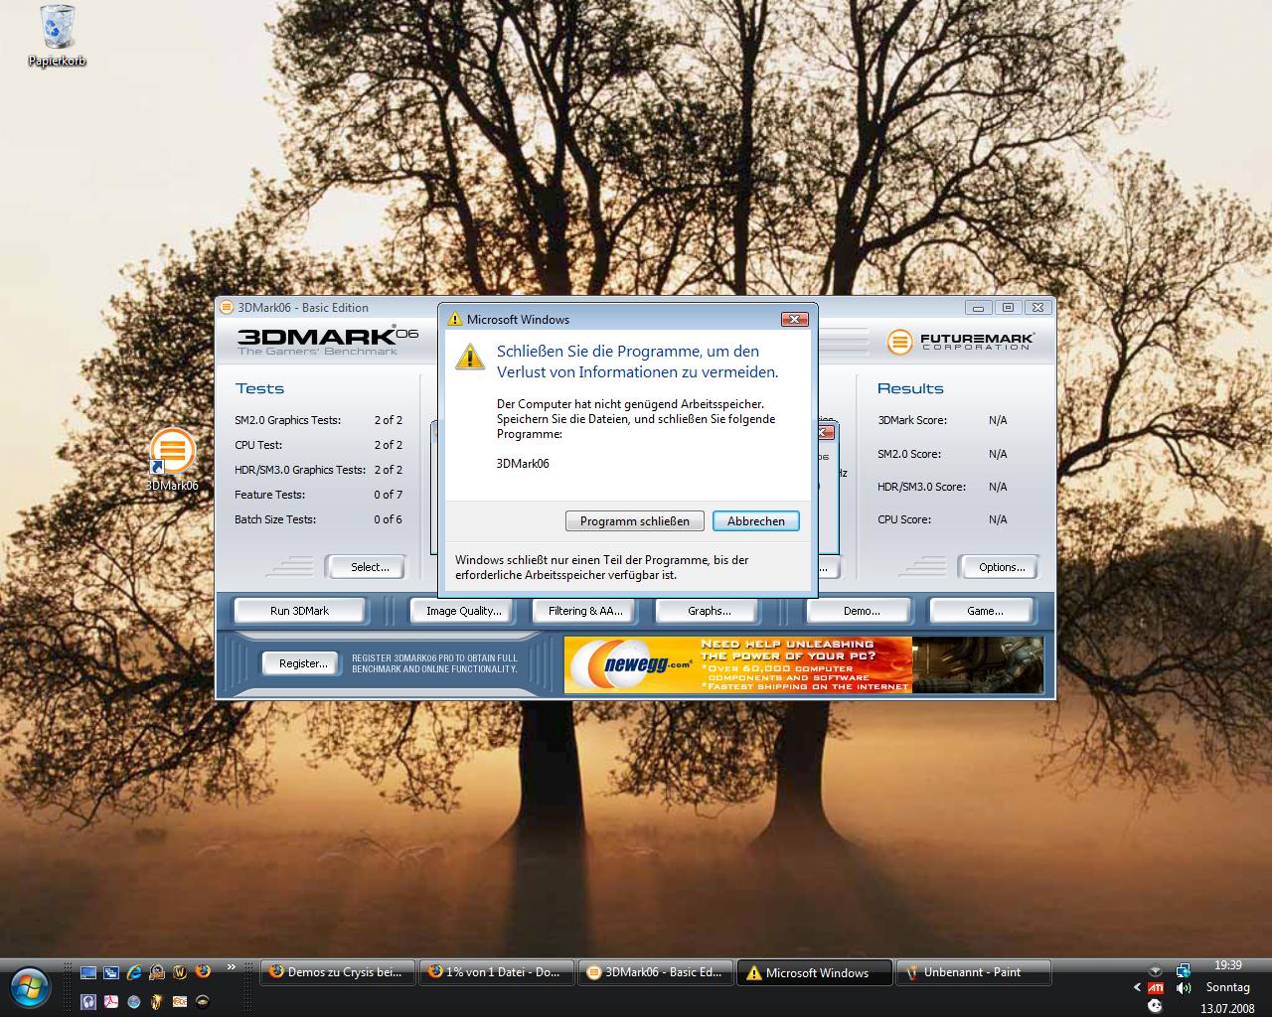Click the Select... button under Tests

(366, 567)
